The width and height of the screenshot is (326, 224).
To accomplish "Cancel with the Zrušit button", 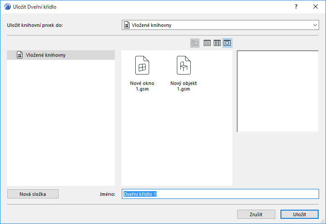I will point(256,214).
